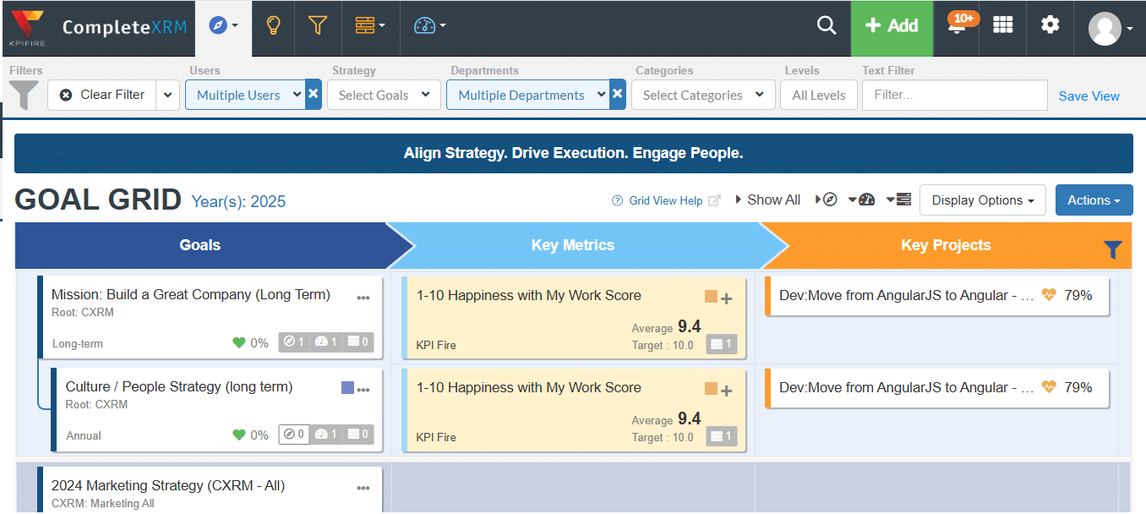The image size is (1146, 514).
Task: Open ellipsis menu on 2024 Marketing Strategy
Action: 363,489
